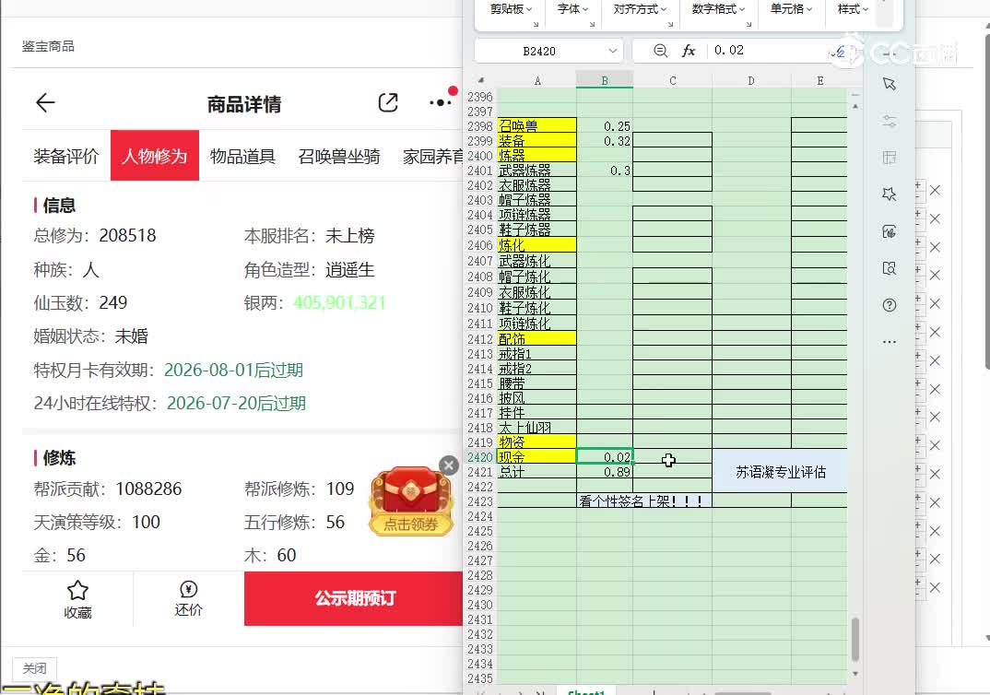Open the share icon beside 商品详情
The width and height of the screenshot is (990, 695).
pyautogui.click(x=388, y=102)
